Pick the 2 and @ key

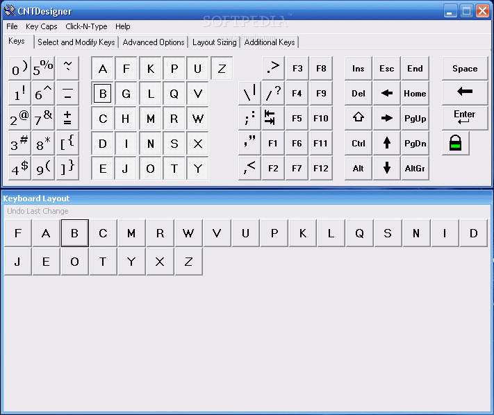[19, 118]
